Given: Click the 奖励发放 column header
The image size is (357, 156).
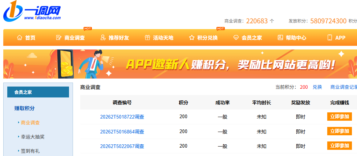Looking at the screenshot, I should (x=301, y=103).
